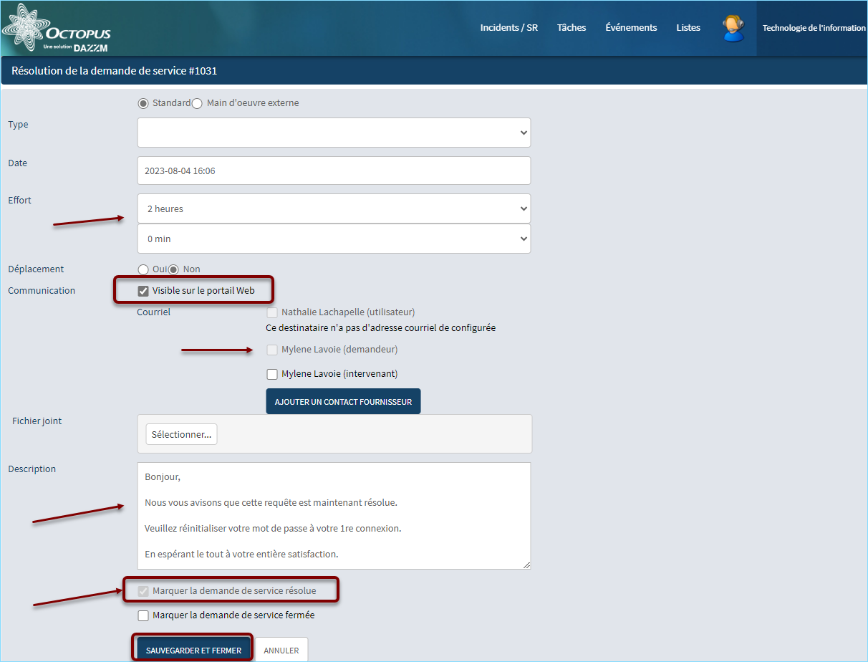This screenshot has width=868, height=662.
Task: Open the 'Listes' menu
Action: coord(688,27)
